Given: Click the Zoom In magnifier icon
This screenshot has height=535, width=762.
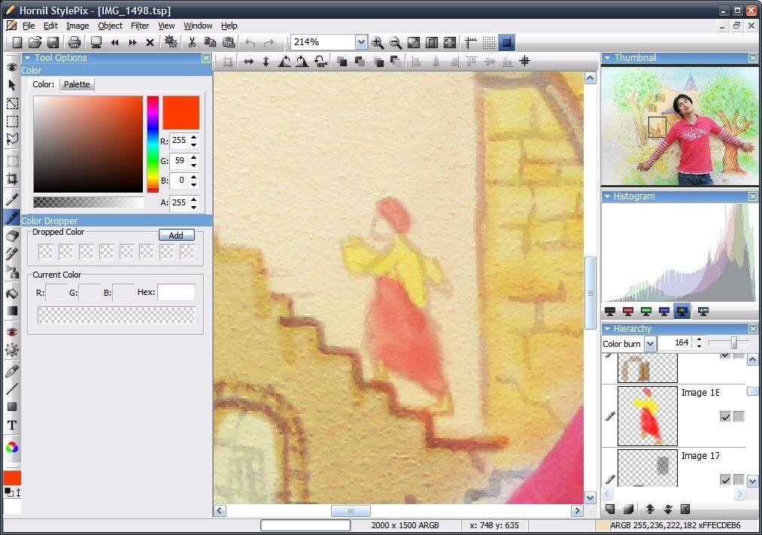Looking at the screenshot, I should 377,43.
